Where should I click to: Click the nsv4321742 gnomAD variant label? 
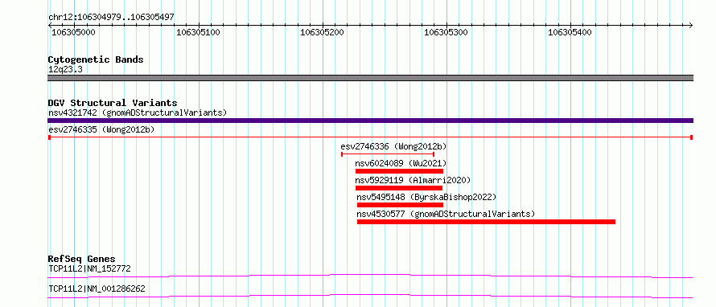point(138,113)
